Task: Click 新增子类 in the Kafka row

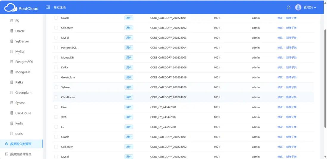Action: point(291,67)
